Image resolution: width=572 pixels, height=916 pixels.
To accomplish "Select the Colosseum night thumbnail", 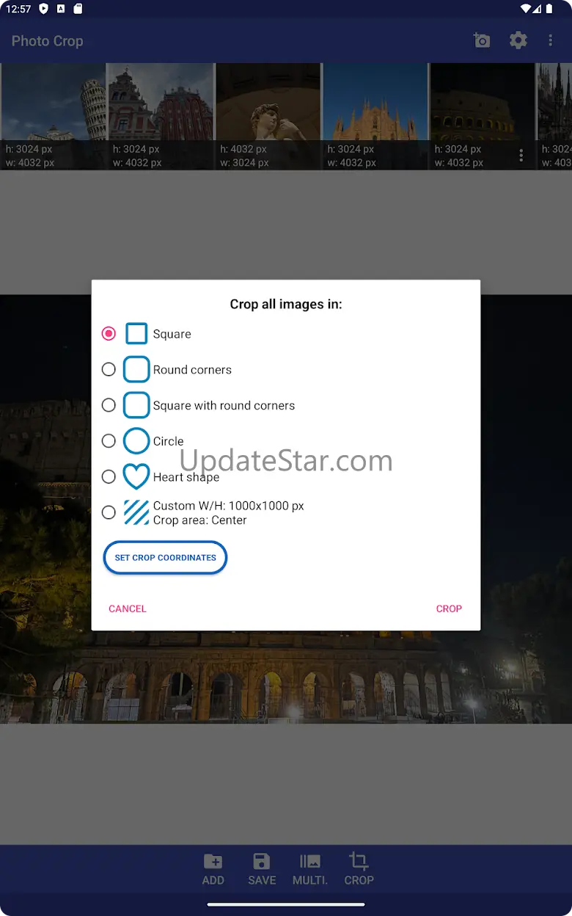I will (483, 117).
